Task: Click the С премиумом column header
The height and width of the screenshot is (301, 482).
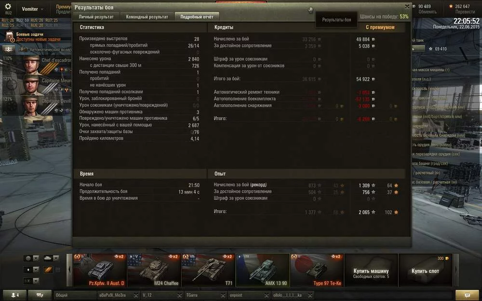Action: point(380,27)
